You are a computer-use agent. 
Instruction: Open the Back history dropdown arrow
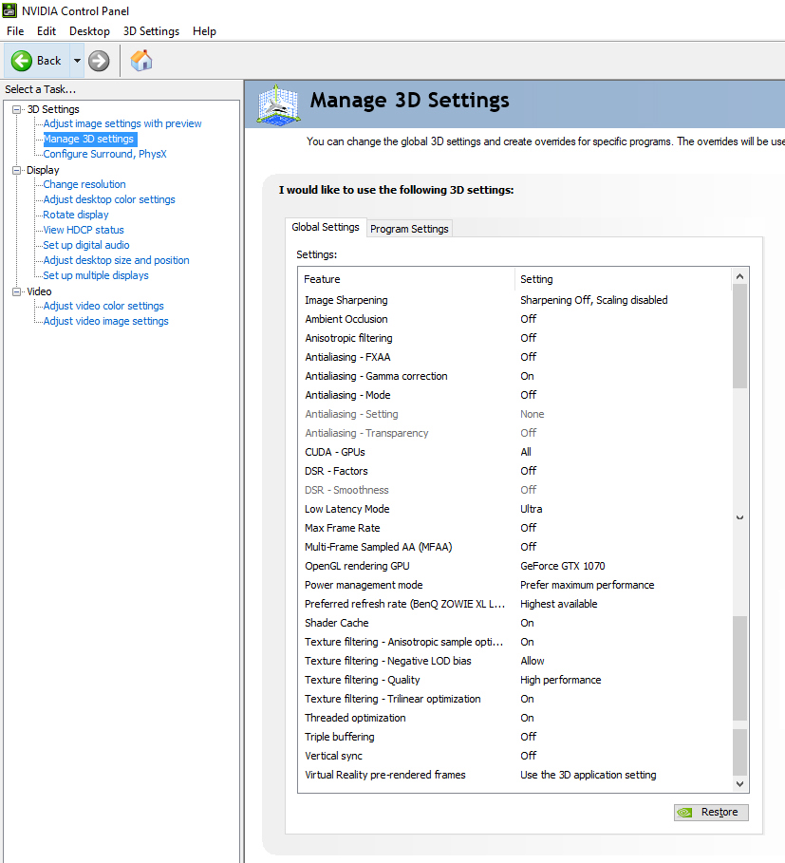pos(77,61)
